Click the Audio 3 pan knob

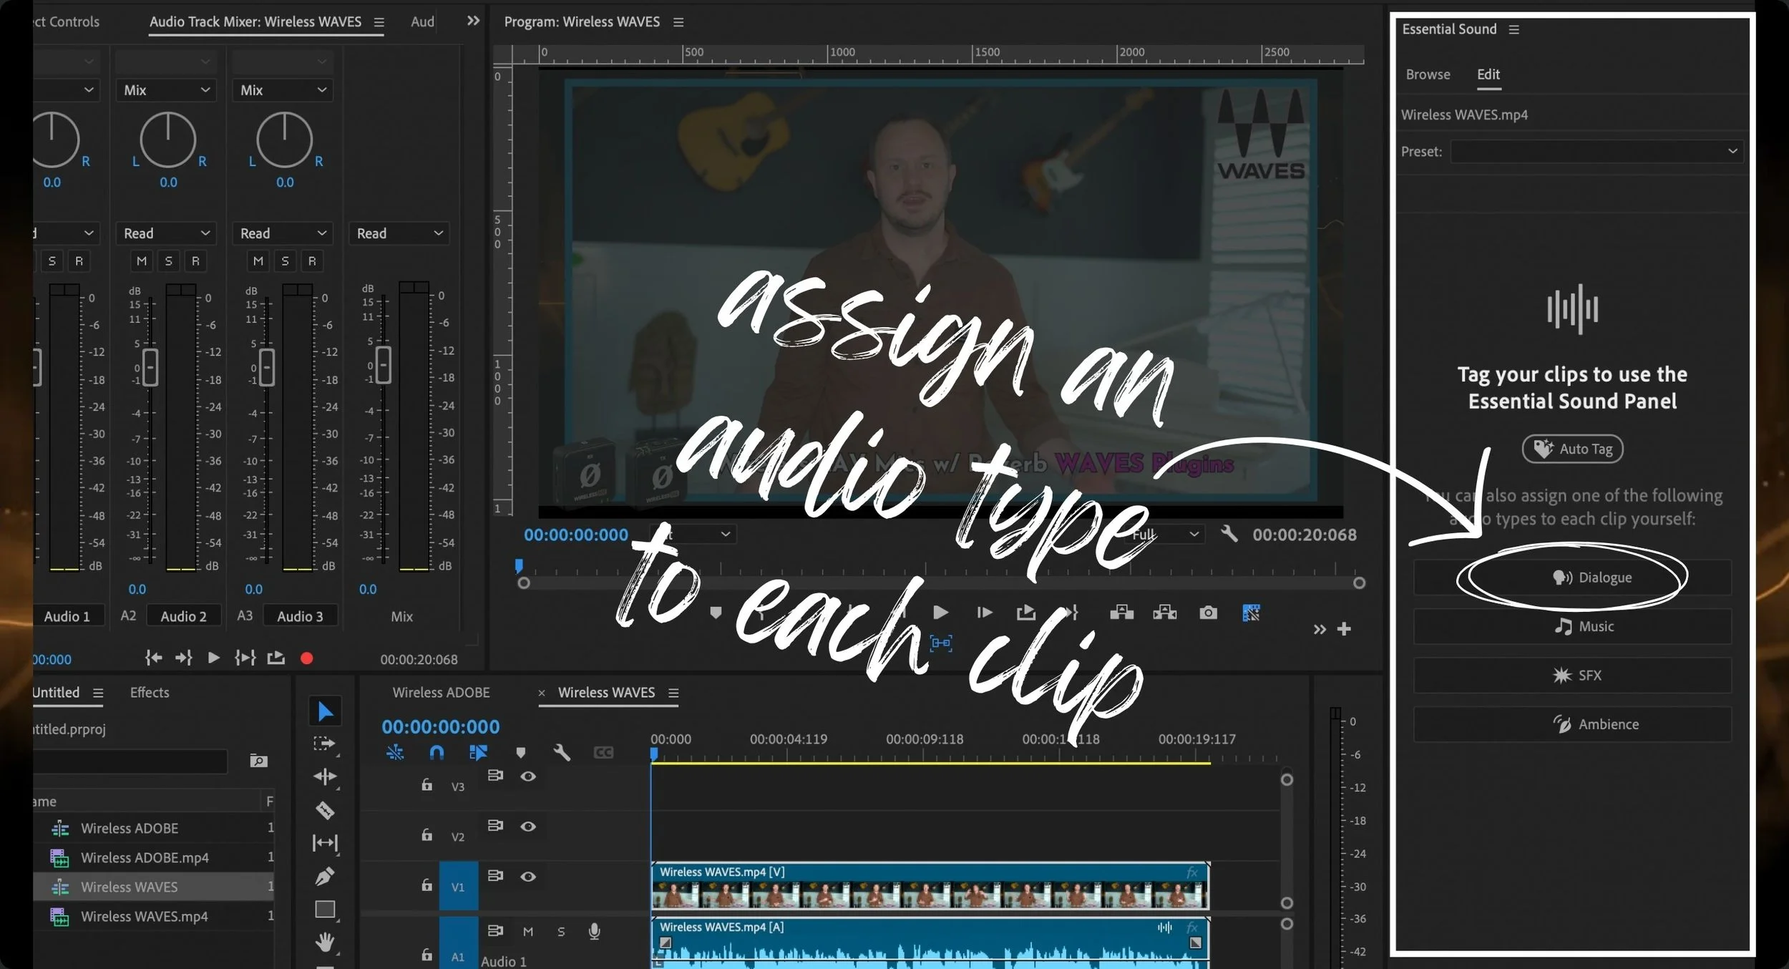pos(284,140)
